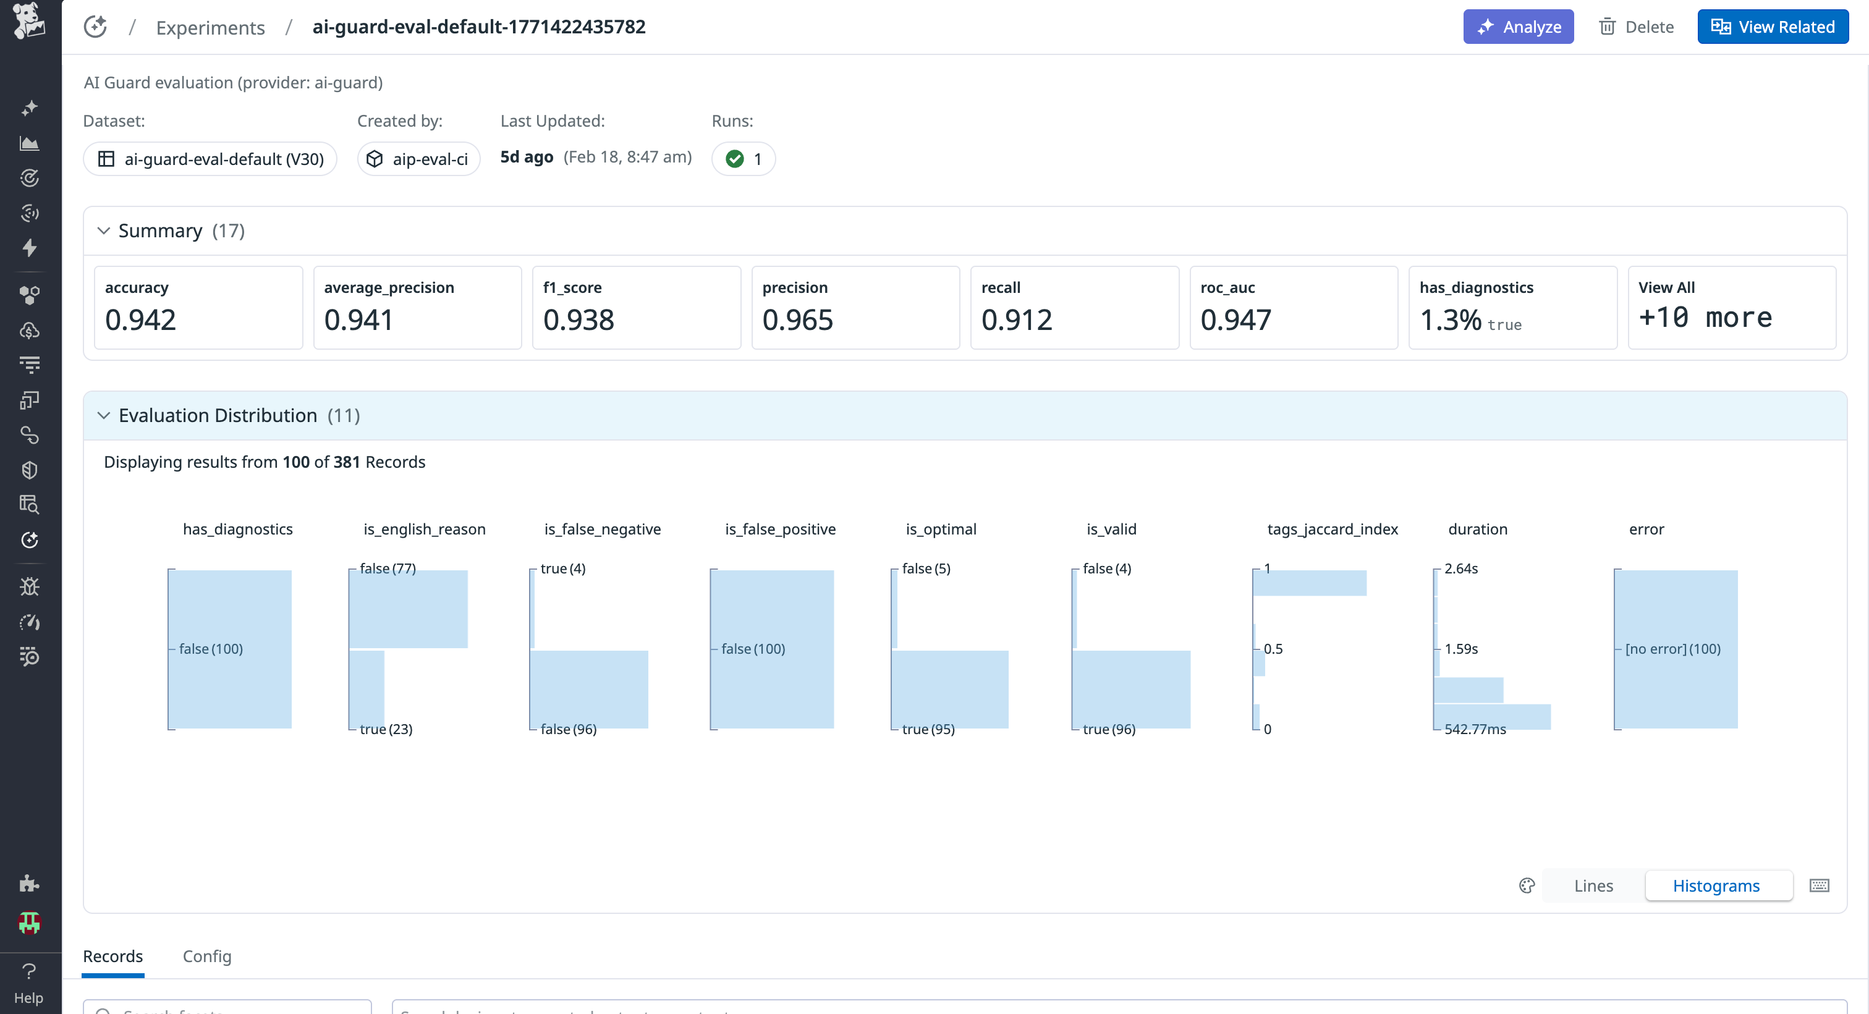Click the keyboard shortcuts icon beside Histograms
1869x1014 pixels.
pyautogui.click(x=1820, y=885)
